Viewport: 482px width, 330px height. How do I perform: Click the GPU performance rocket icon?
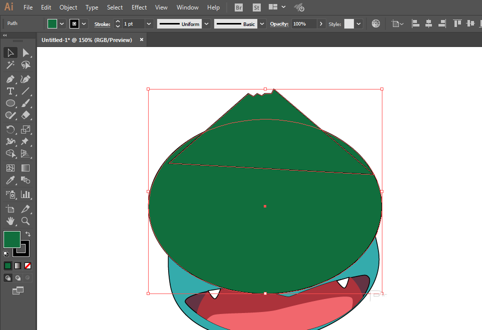coord(299,7)
